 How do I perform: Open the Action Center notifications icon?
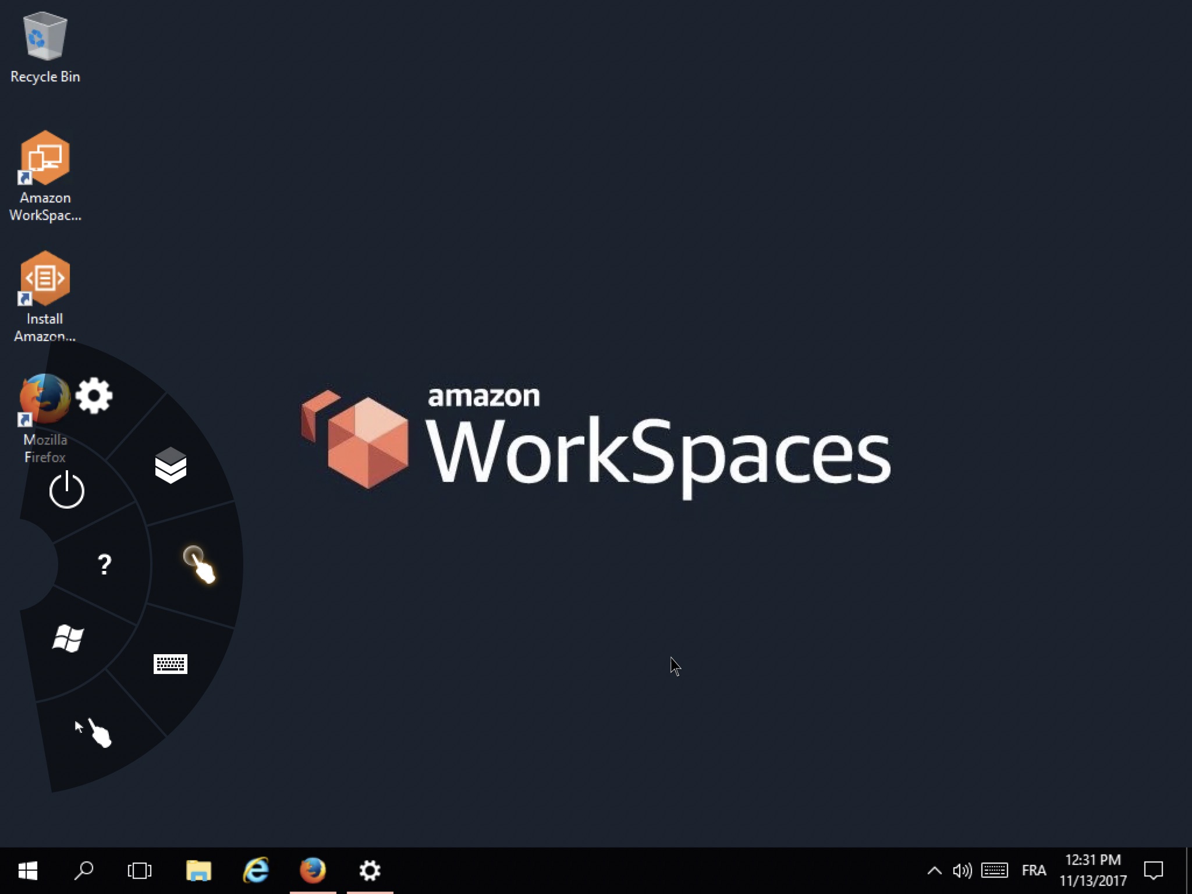(x=1153, y=871)
